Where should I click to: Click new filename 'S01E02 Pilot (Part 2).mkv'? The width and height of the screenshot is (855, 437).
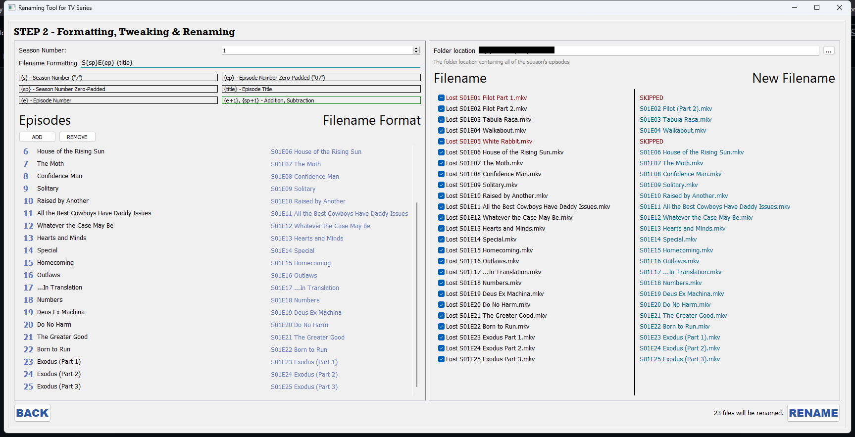pyautogui.click(x=676, y=109)
